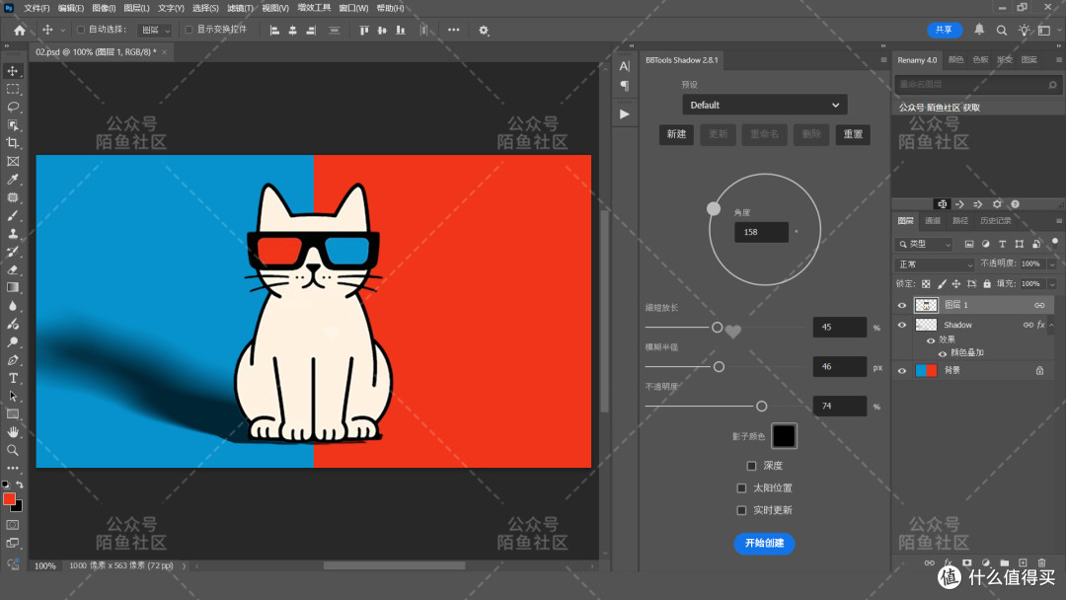Click the 删除 preset button

(811, 134)
